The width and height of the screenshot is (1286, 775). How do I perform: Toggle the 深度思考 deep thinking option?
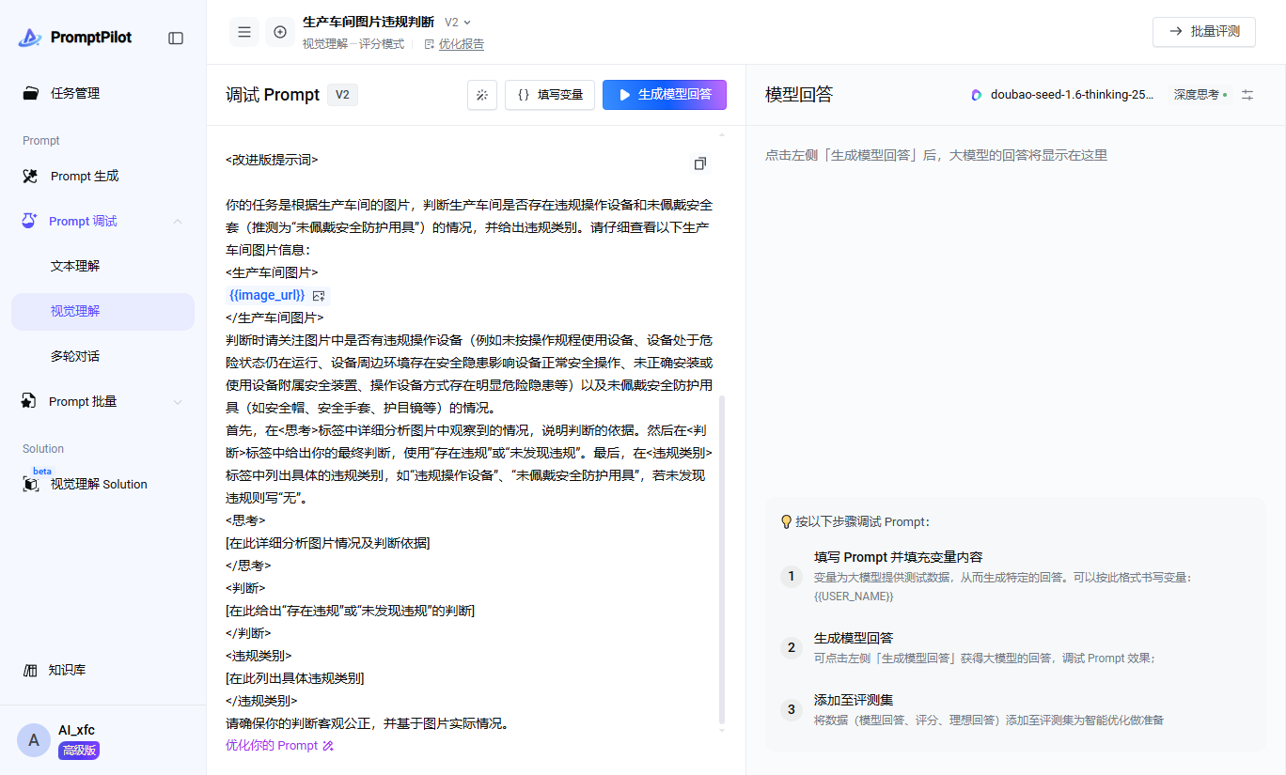pos(1200,95)
